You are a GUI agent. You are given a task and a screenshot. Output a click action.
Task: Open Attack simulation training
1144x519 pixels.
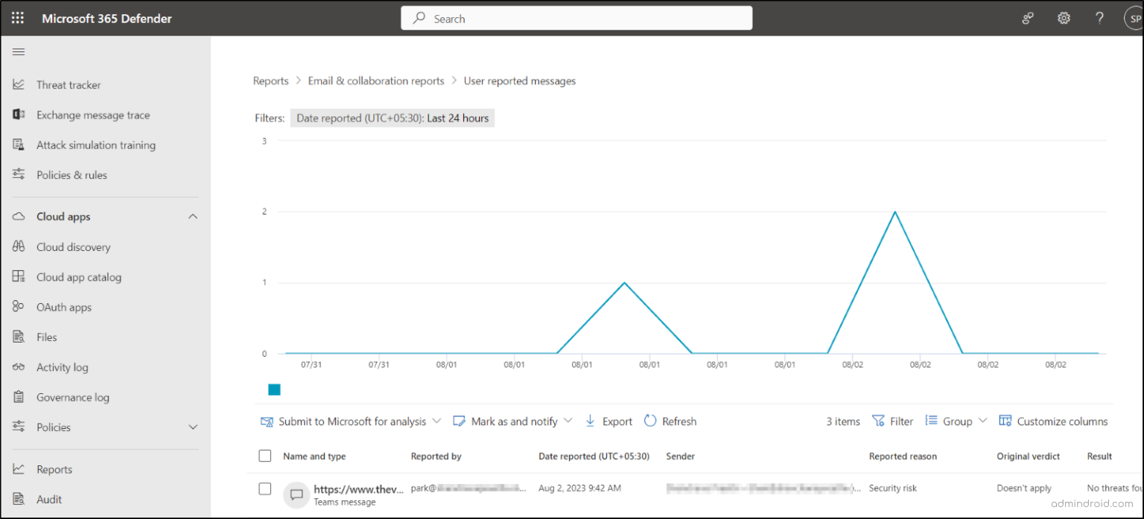click(x=96, y=144)
